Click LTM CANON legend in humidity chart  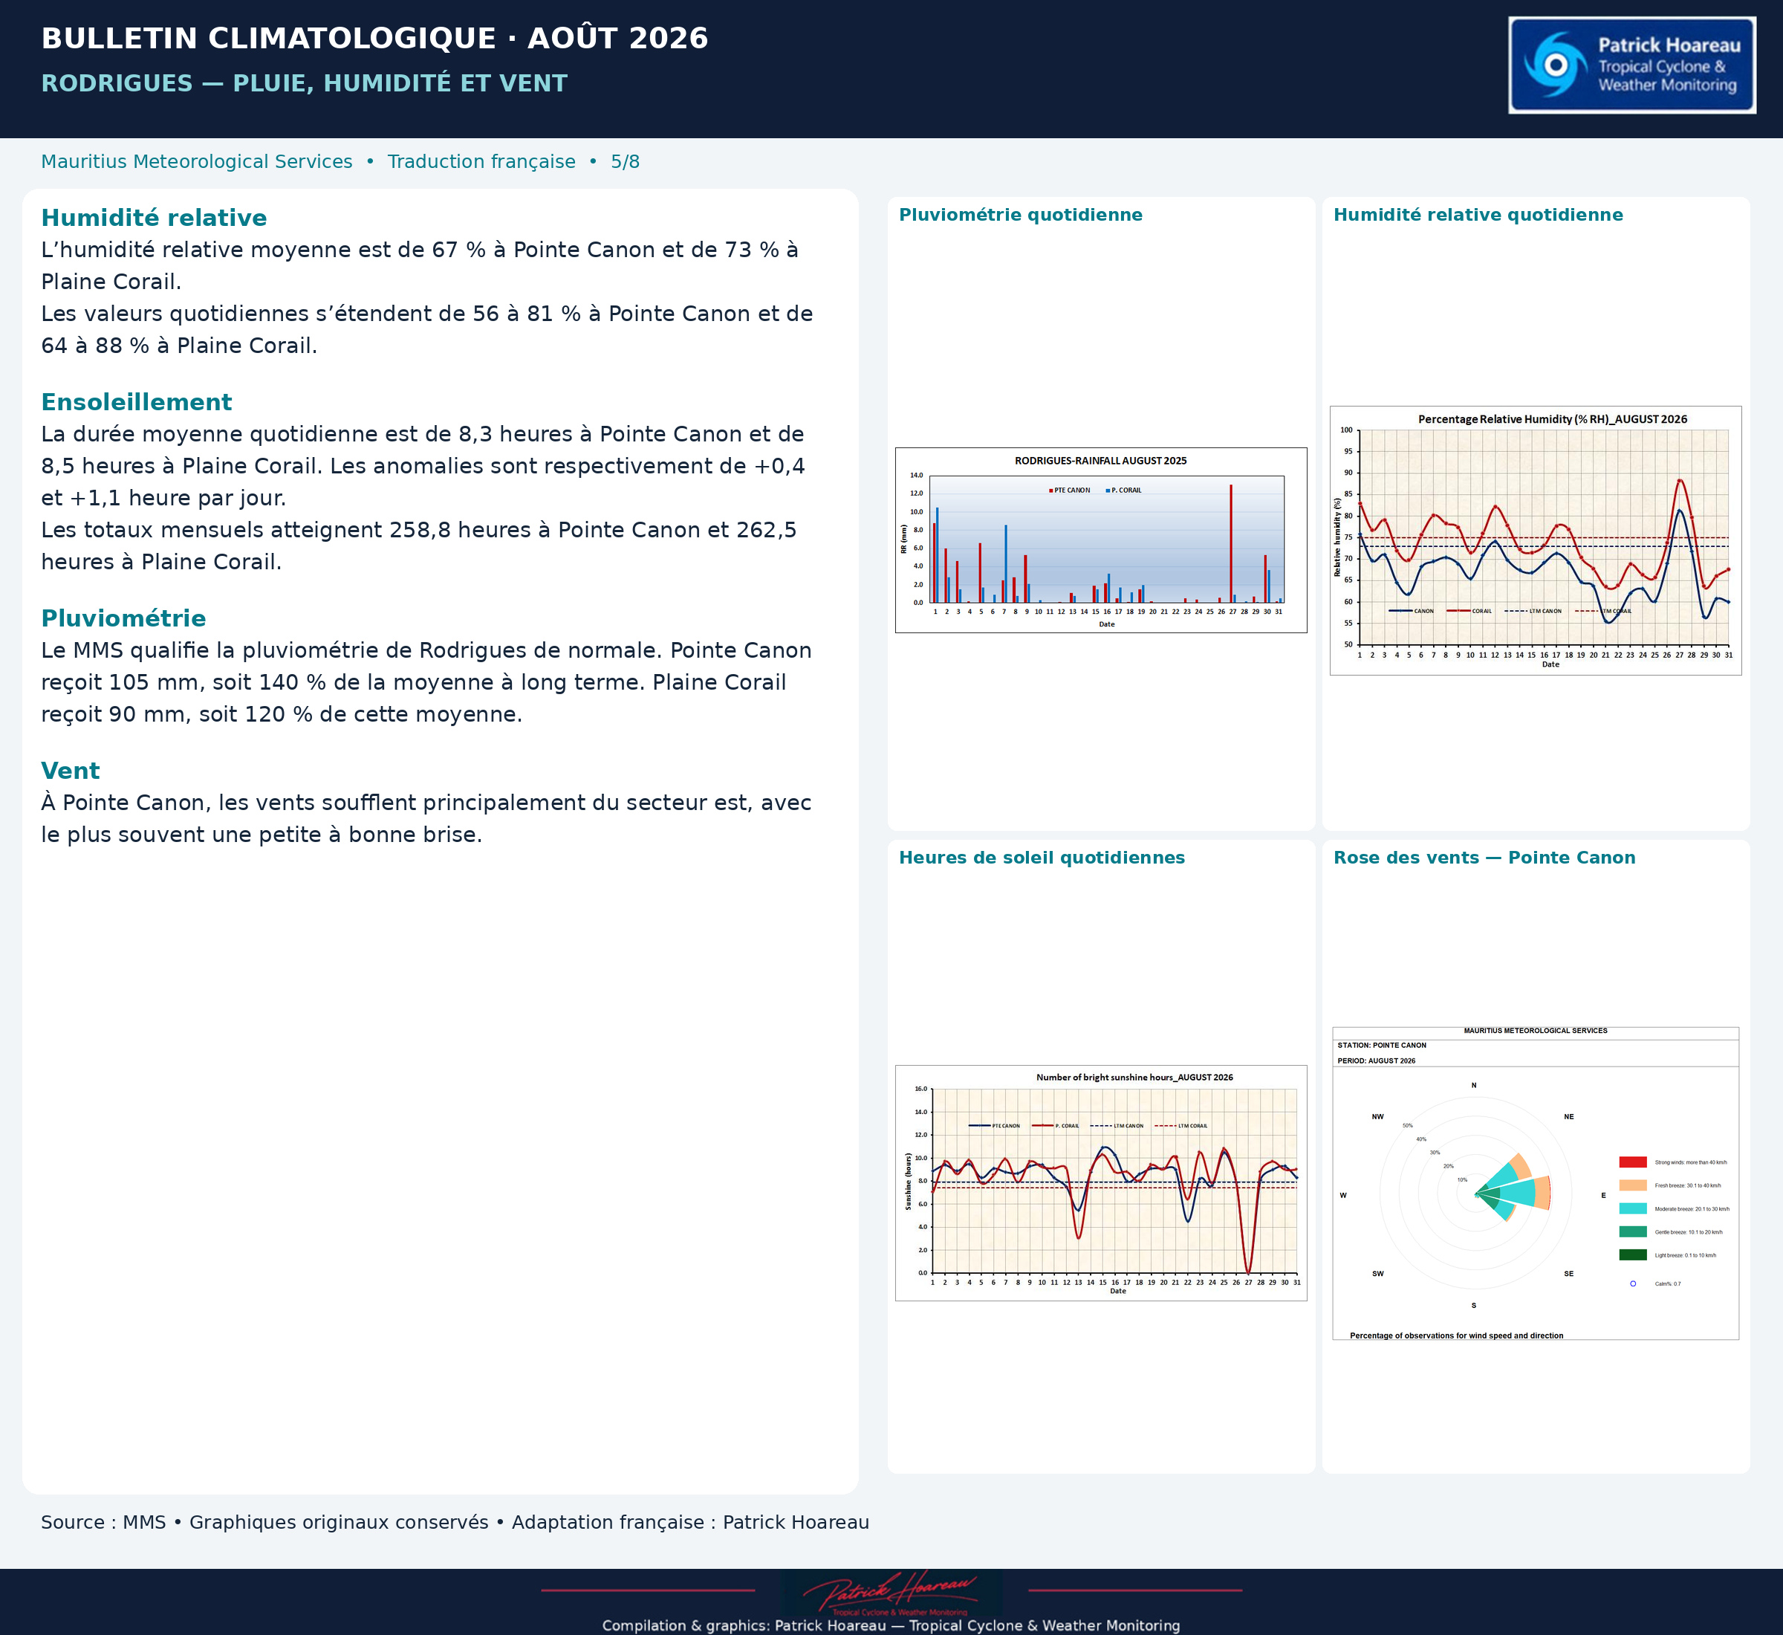coord(1533,610)
